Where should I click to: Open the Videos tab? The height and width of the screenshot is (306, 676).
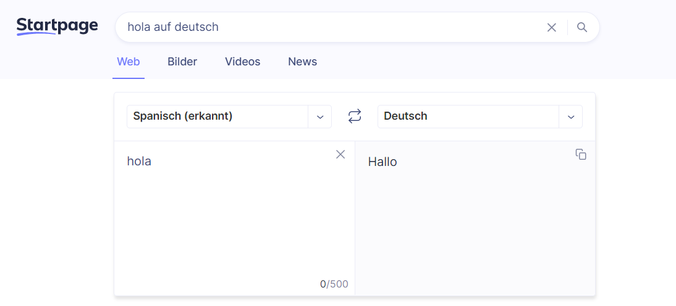[x=242, y=62]
